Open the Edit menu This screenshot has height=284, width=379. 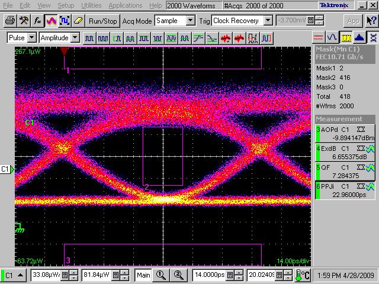point(25,5)
